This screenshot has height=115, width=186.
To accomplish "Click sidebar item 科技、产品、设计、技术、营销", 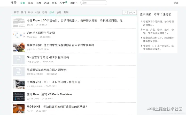I will pos(158,31).
